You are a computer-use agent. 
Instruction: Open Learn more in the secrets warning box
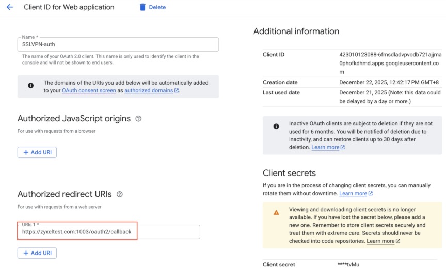click(x=380, y=241)
